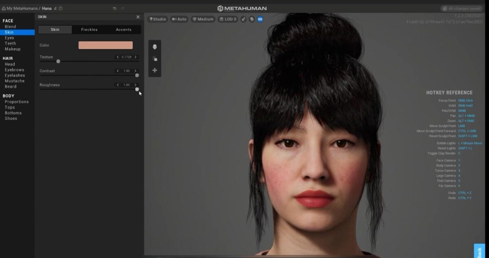
Task: Open the LOD 0 dropdown
Action: [x=227, y=19]
